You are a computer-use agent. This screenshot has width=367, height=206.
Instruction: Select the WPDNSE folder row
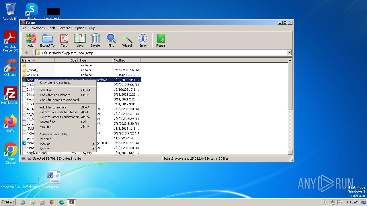[x=81, y=75]
